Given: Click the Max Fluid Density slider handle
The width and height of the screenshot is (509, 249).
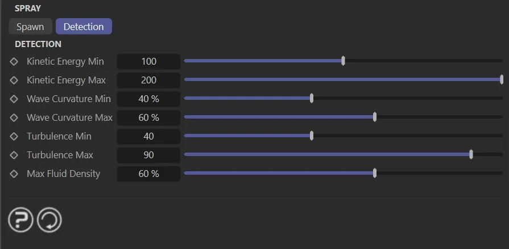Looking at the screenshot, I should 375,173.
